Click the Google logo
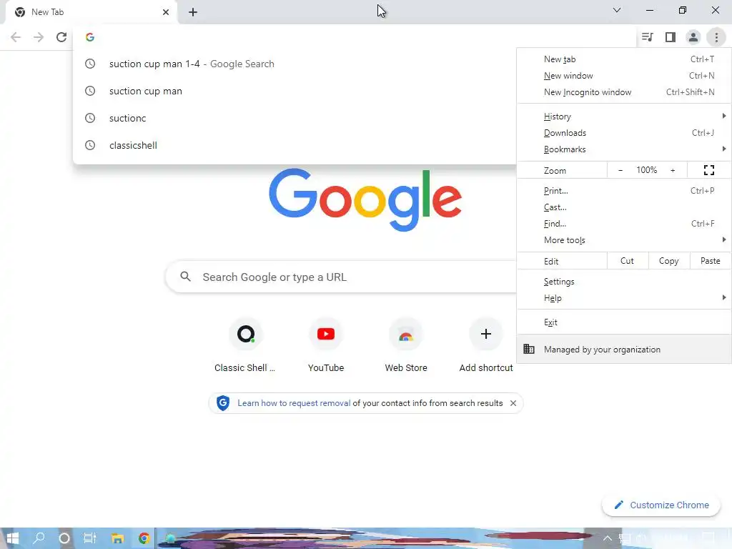Image resolution: width=732 pixels, height=549 pixels. click(x=365, y=200)
